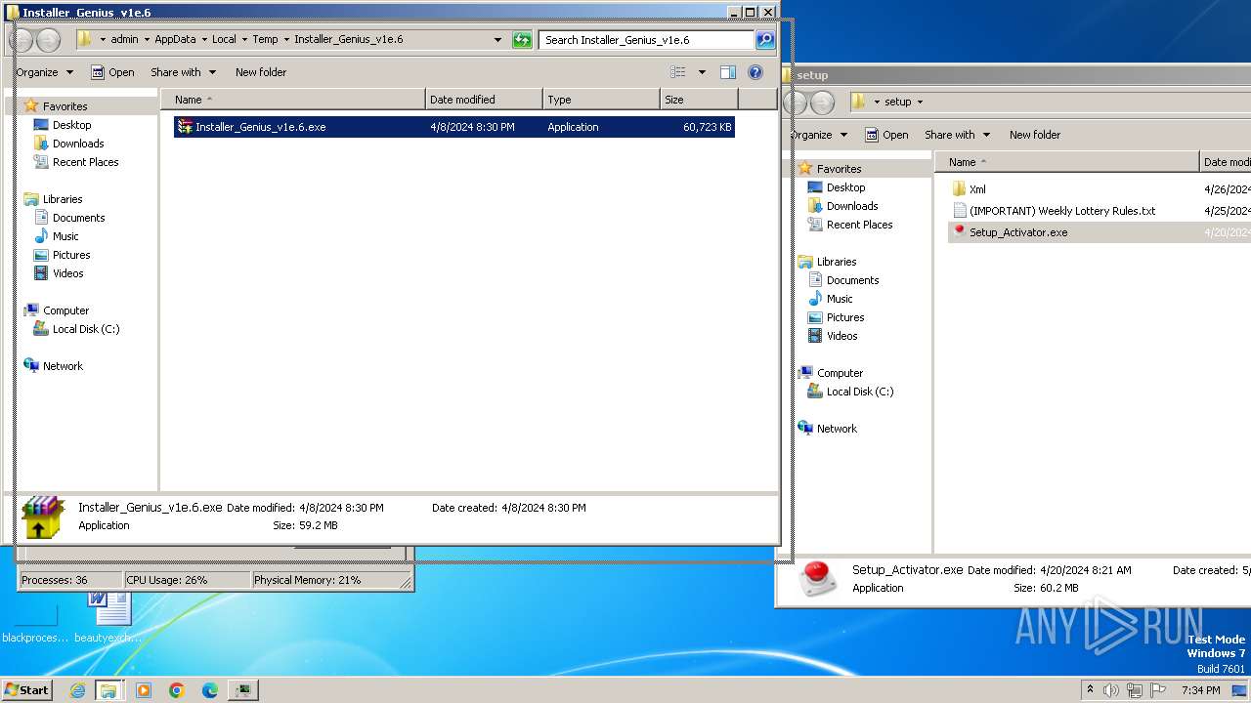The height and width of the screenshot is (703, 1251).
Task: Click setup in setup window breadcrumb
Action: click(x=898, y=102)
